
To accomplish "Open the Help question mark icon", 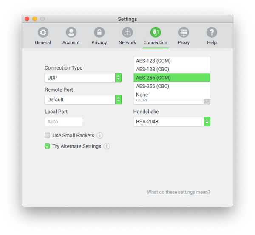I will tap(212, 33).
